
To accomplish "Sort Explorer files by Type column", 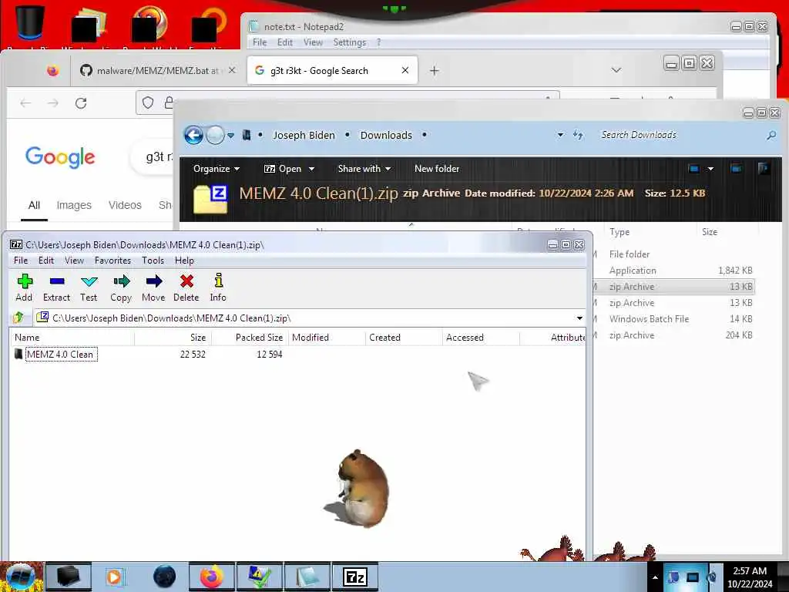I will (x=650, y=231).
